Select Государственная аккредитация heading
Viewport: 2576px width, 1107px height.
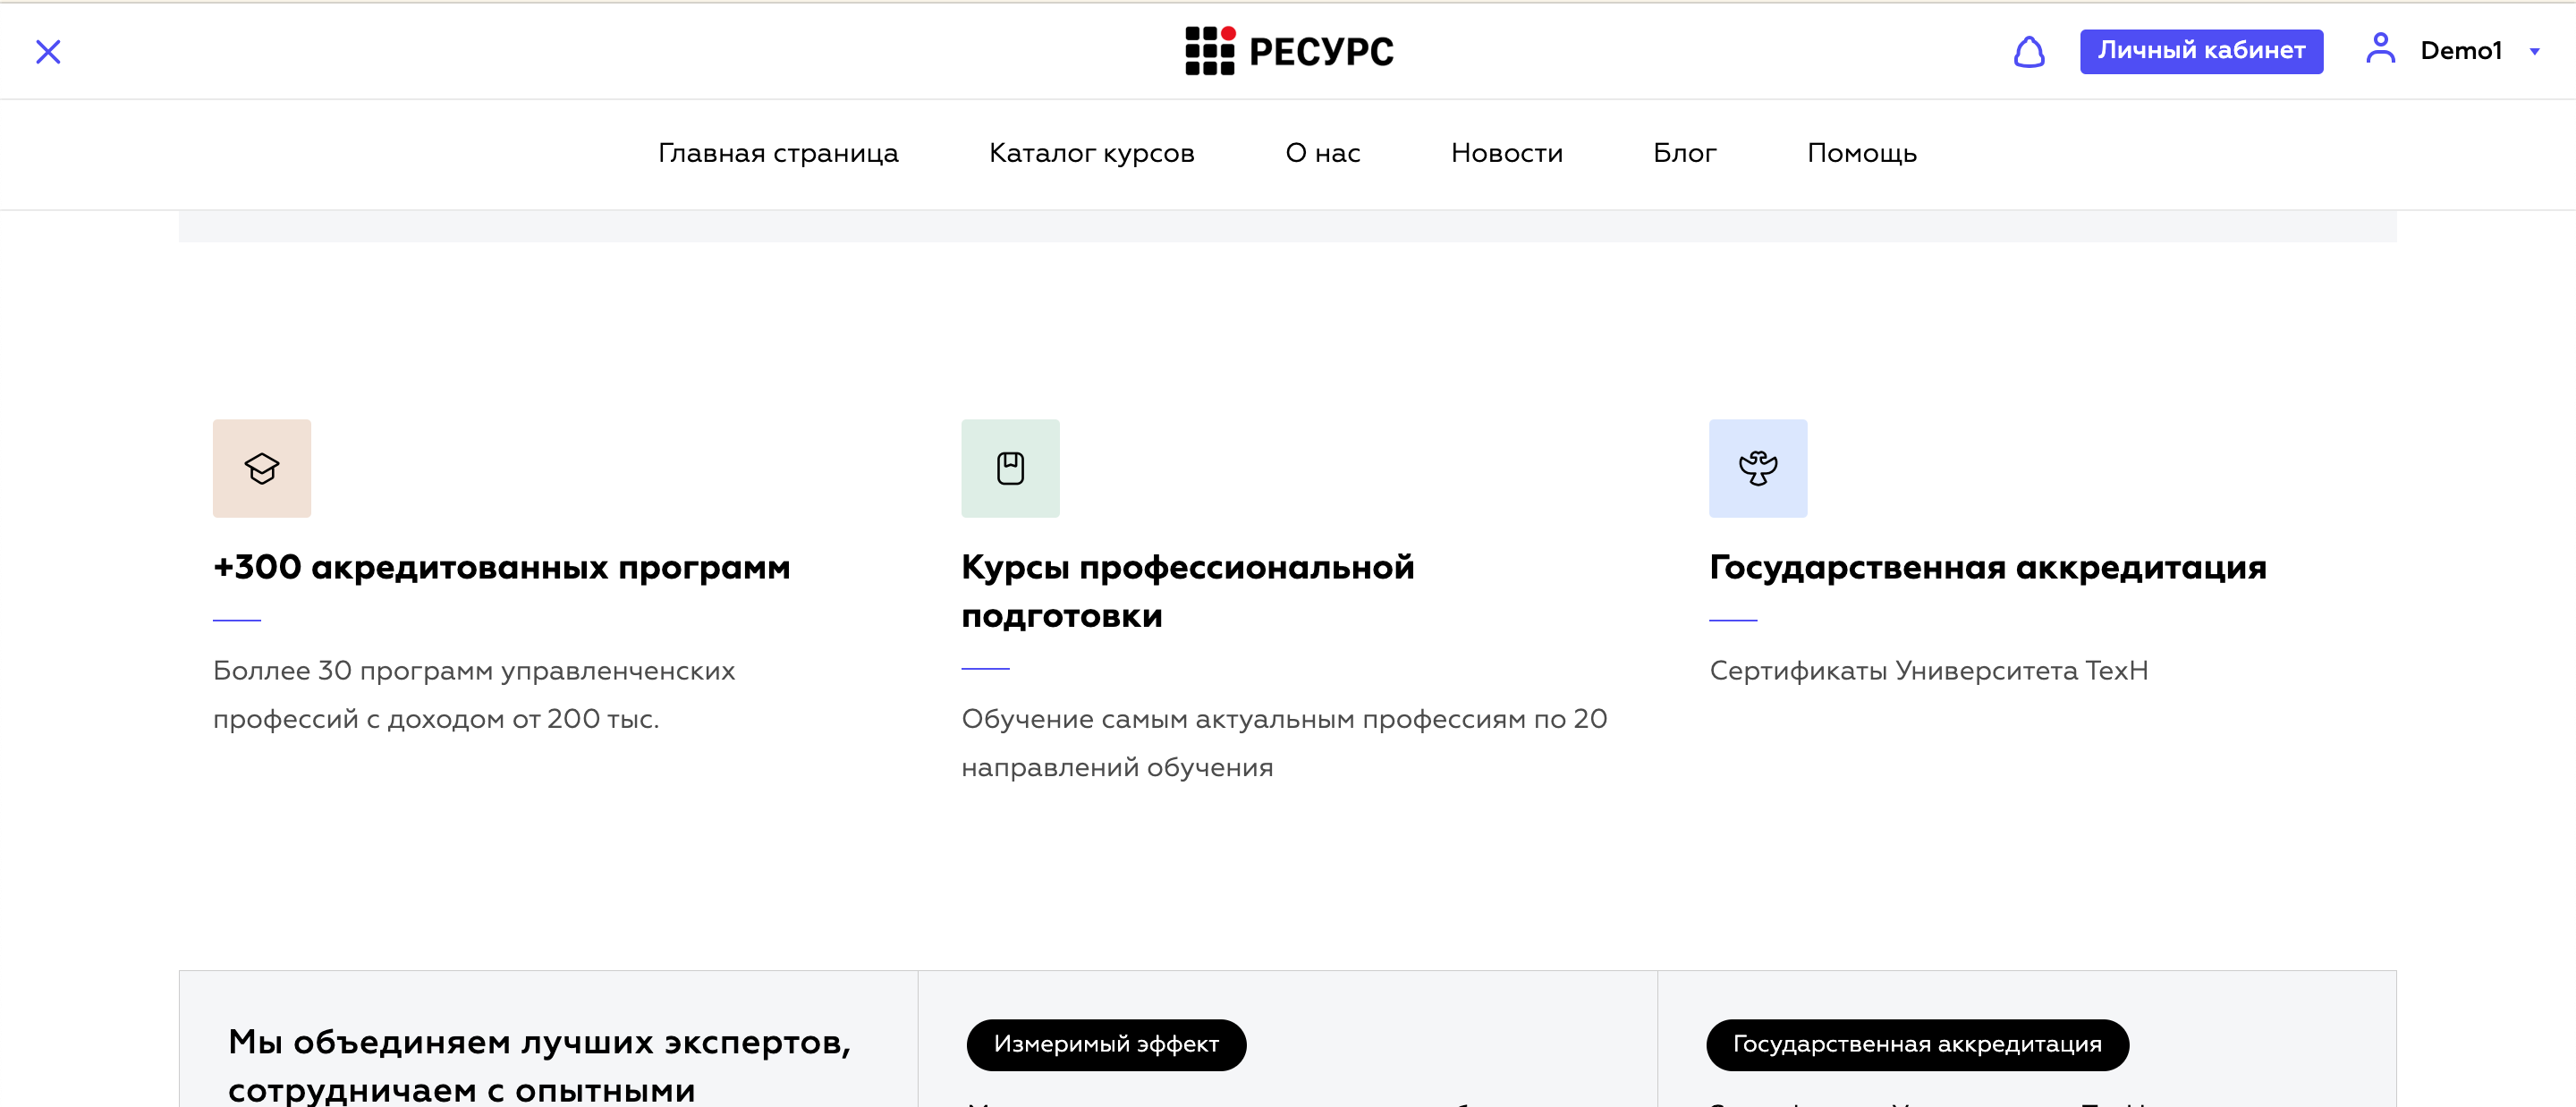pos(1988,567)
